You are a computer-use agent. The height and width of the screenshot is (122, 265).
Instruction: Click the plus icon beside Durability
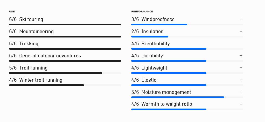pyautogui.click(x=241, y=56)
